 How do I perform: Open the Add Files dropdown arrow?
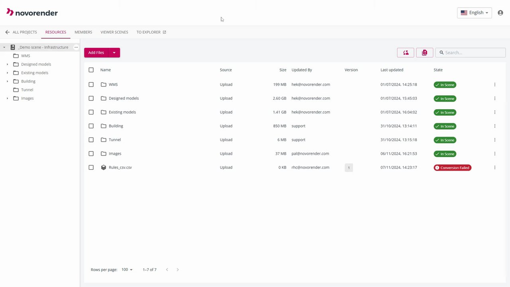tap(114, 53)
